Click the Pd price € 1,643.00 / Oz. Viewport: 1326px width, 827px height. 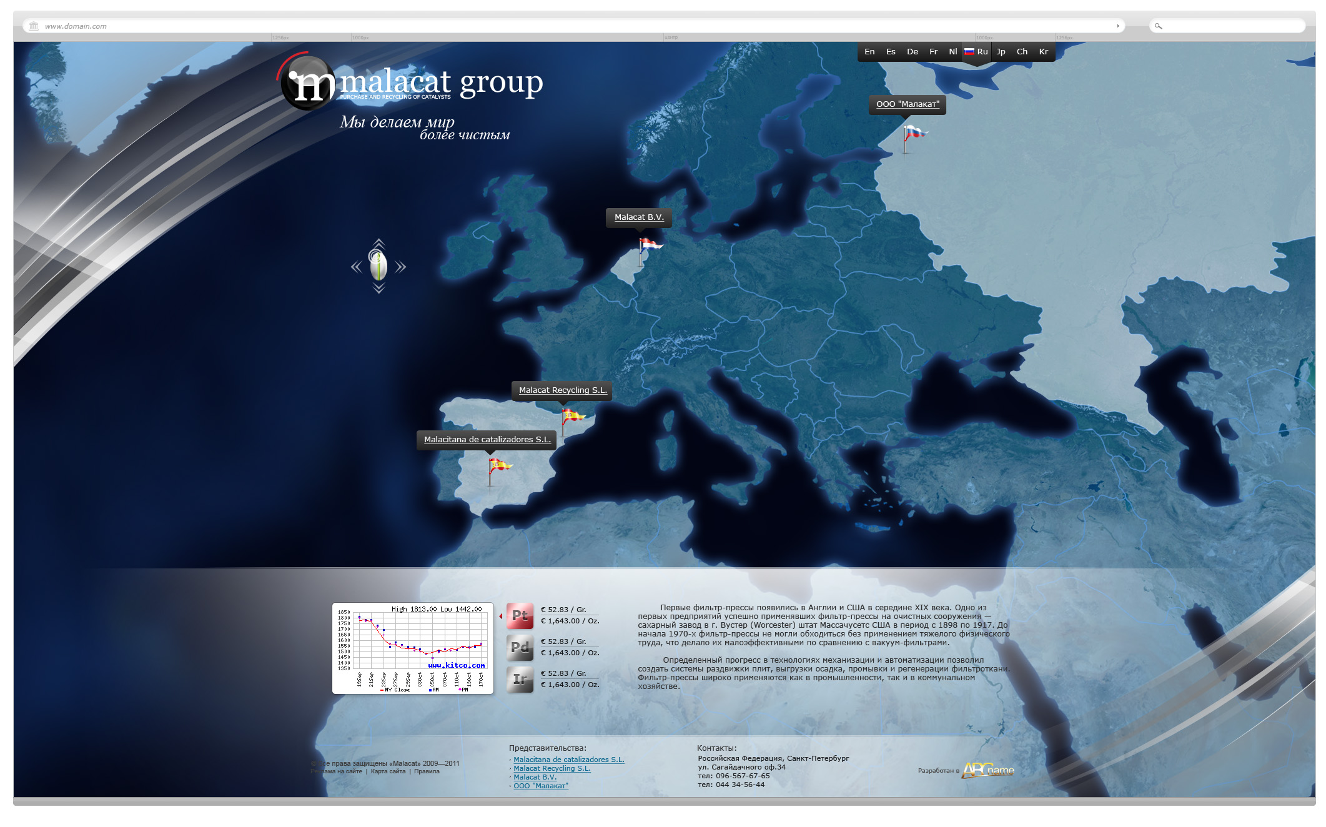(x=570, y=653)
